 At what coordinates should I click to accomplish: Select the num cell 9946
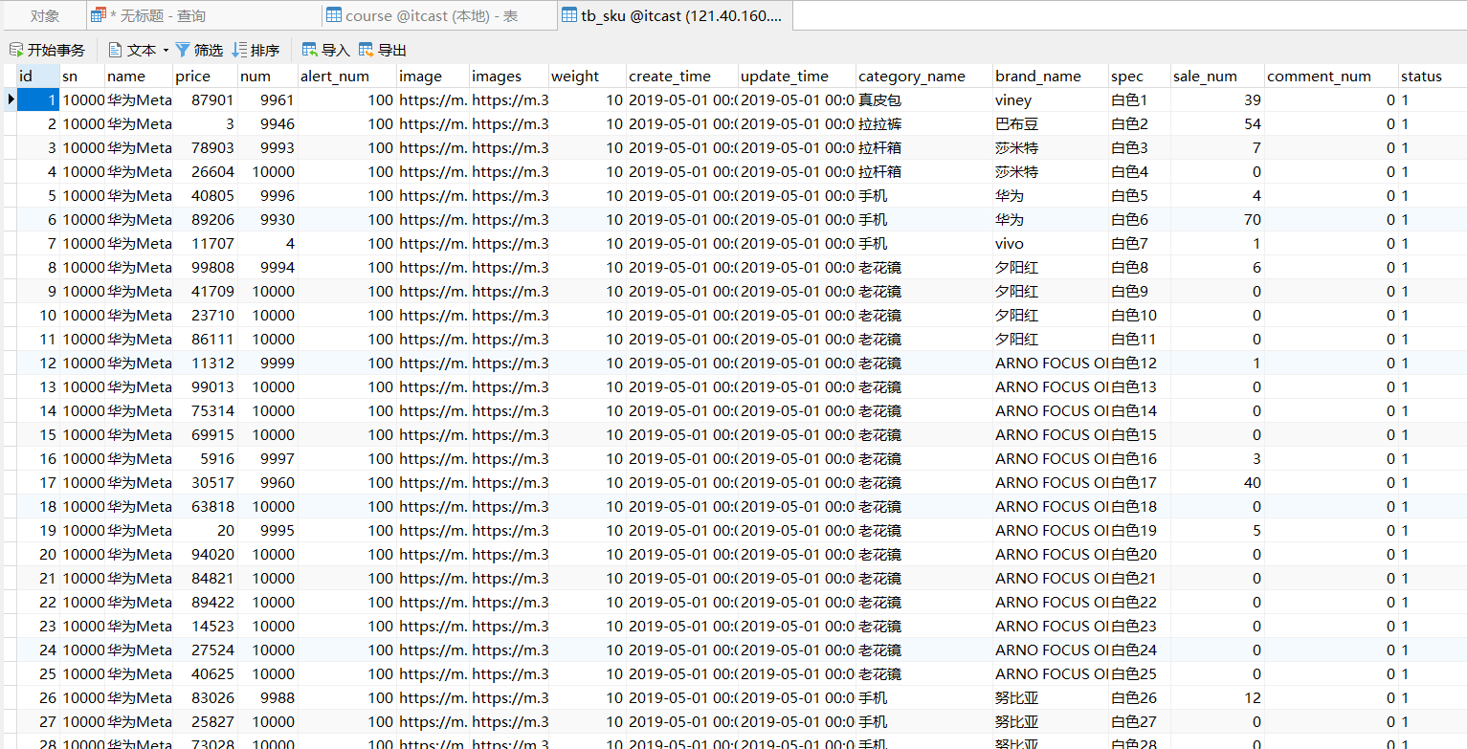[x=268, y=123]
